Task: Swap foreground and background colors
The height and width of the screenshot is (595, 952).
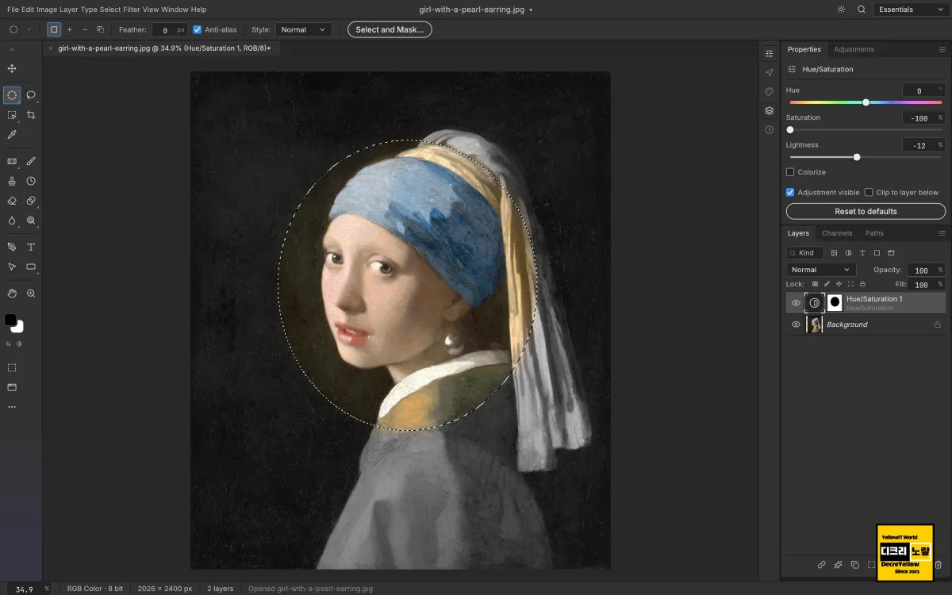Action: [10, 344]
